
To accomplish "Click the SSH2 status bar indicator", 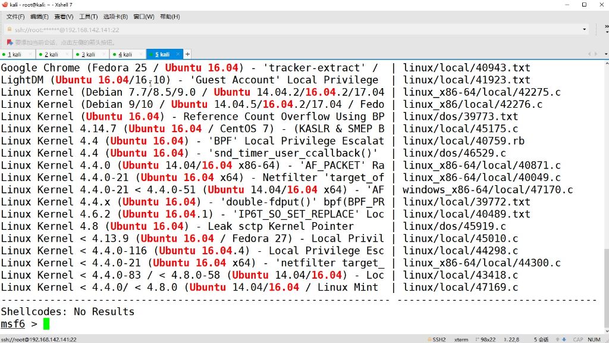I will pos(437,339).
